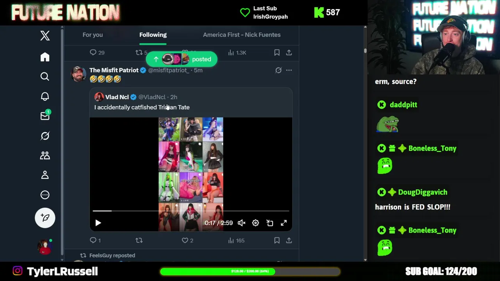This screenshot has height=281, width=500.
Task: Open Vlad Ncl quoted post name
Action: 117,97
